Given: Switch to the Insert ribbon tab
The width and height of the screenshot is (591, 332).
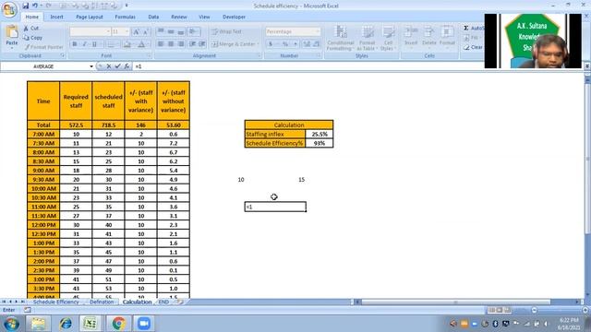Looking at the screenshot, I should coord(56,17).
